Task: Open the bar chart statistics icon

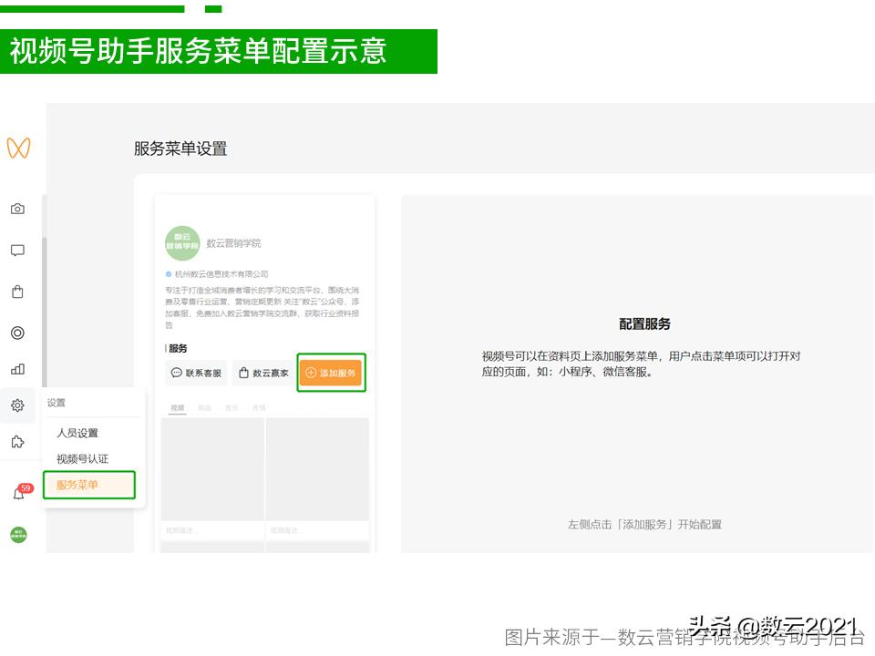Action: click(18, 369)
